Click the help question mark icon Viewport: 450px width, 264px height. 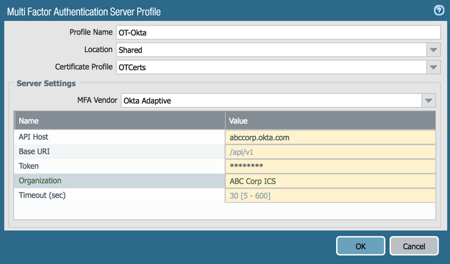(439, 10)
